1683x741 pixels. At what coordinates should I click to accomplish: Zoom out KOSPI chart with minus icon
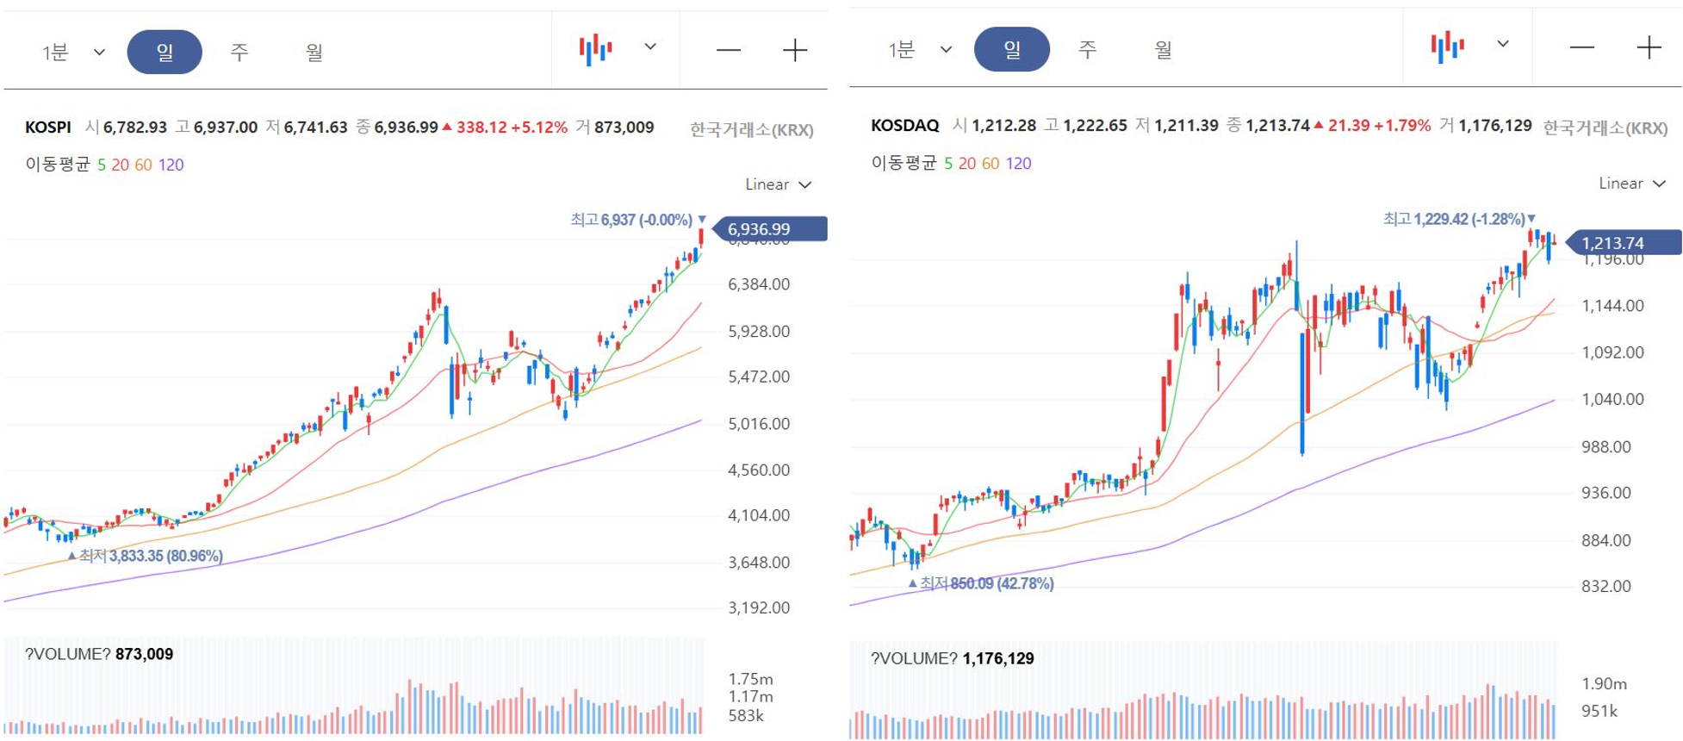click(729, 51)
